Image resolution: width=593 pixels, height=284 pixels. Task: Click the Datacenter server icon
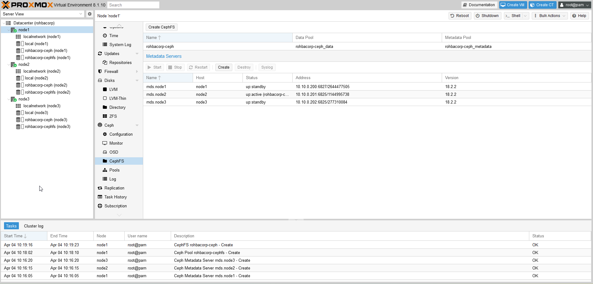point(8,23)
